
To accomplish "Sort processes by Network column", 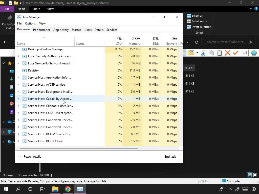I will [x=169, y=41].
